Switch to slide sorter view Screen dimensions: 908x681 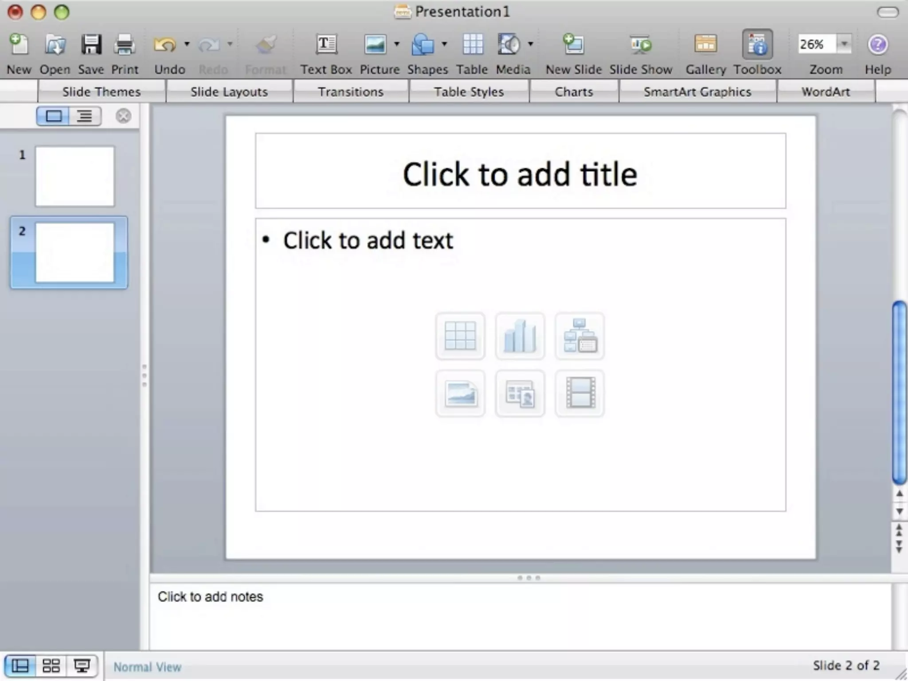pyautogui.click(x=51, y=665)
